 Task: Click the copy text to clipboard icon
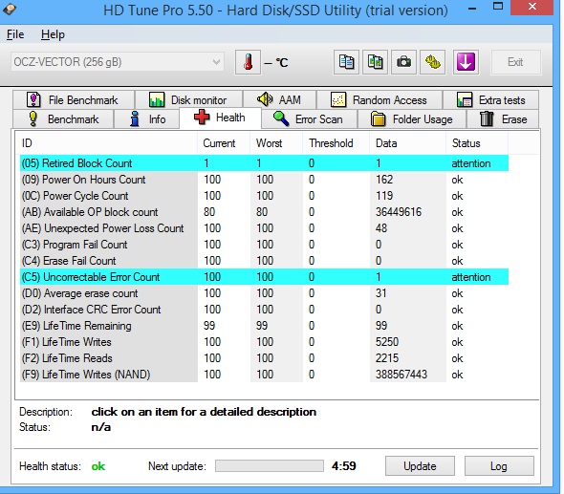(x=346, y=62)
